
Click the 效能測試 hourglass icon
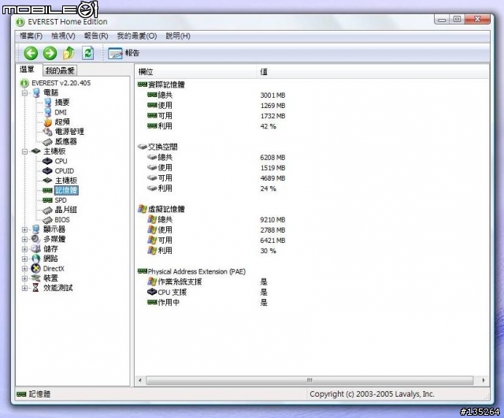35,288
